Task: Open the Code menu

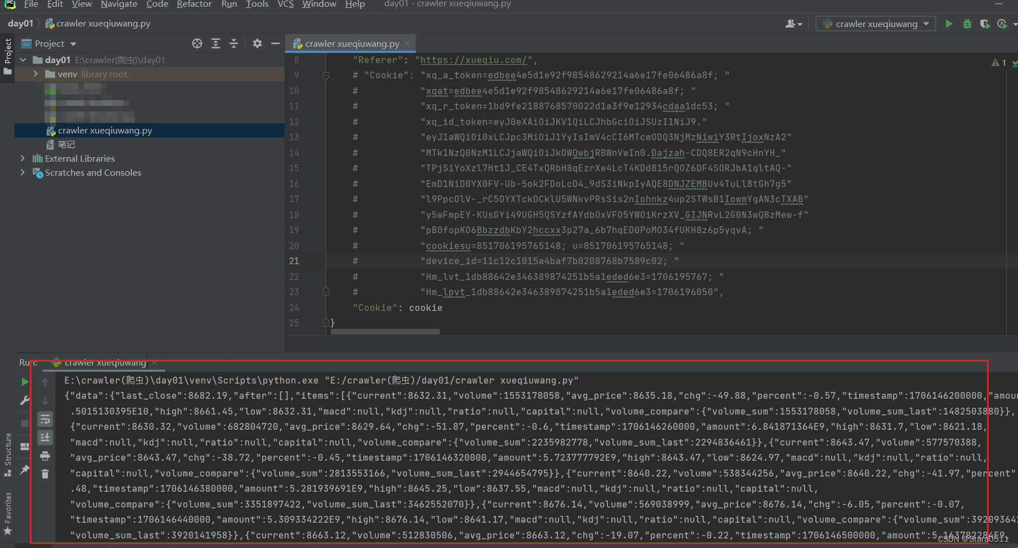Action: tap(157, 4)
